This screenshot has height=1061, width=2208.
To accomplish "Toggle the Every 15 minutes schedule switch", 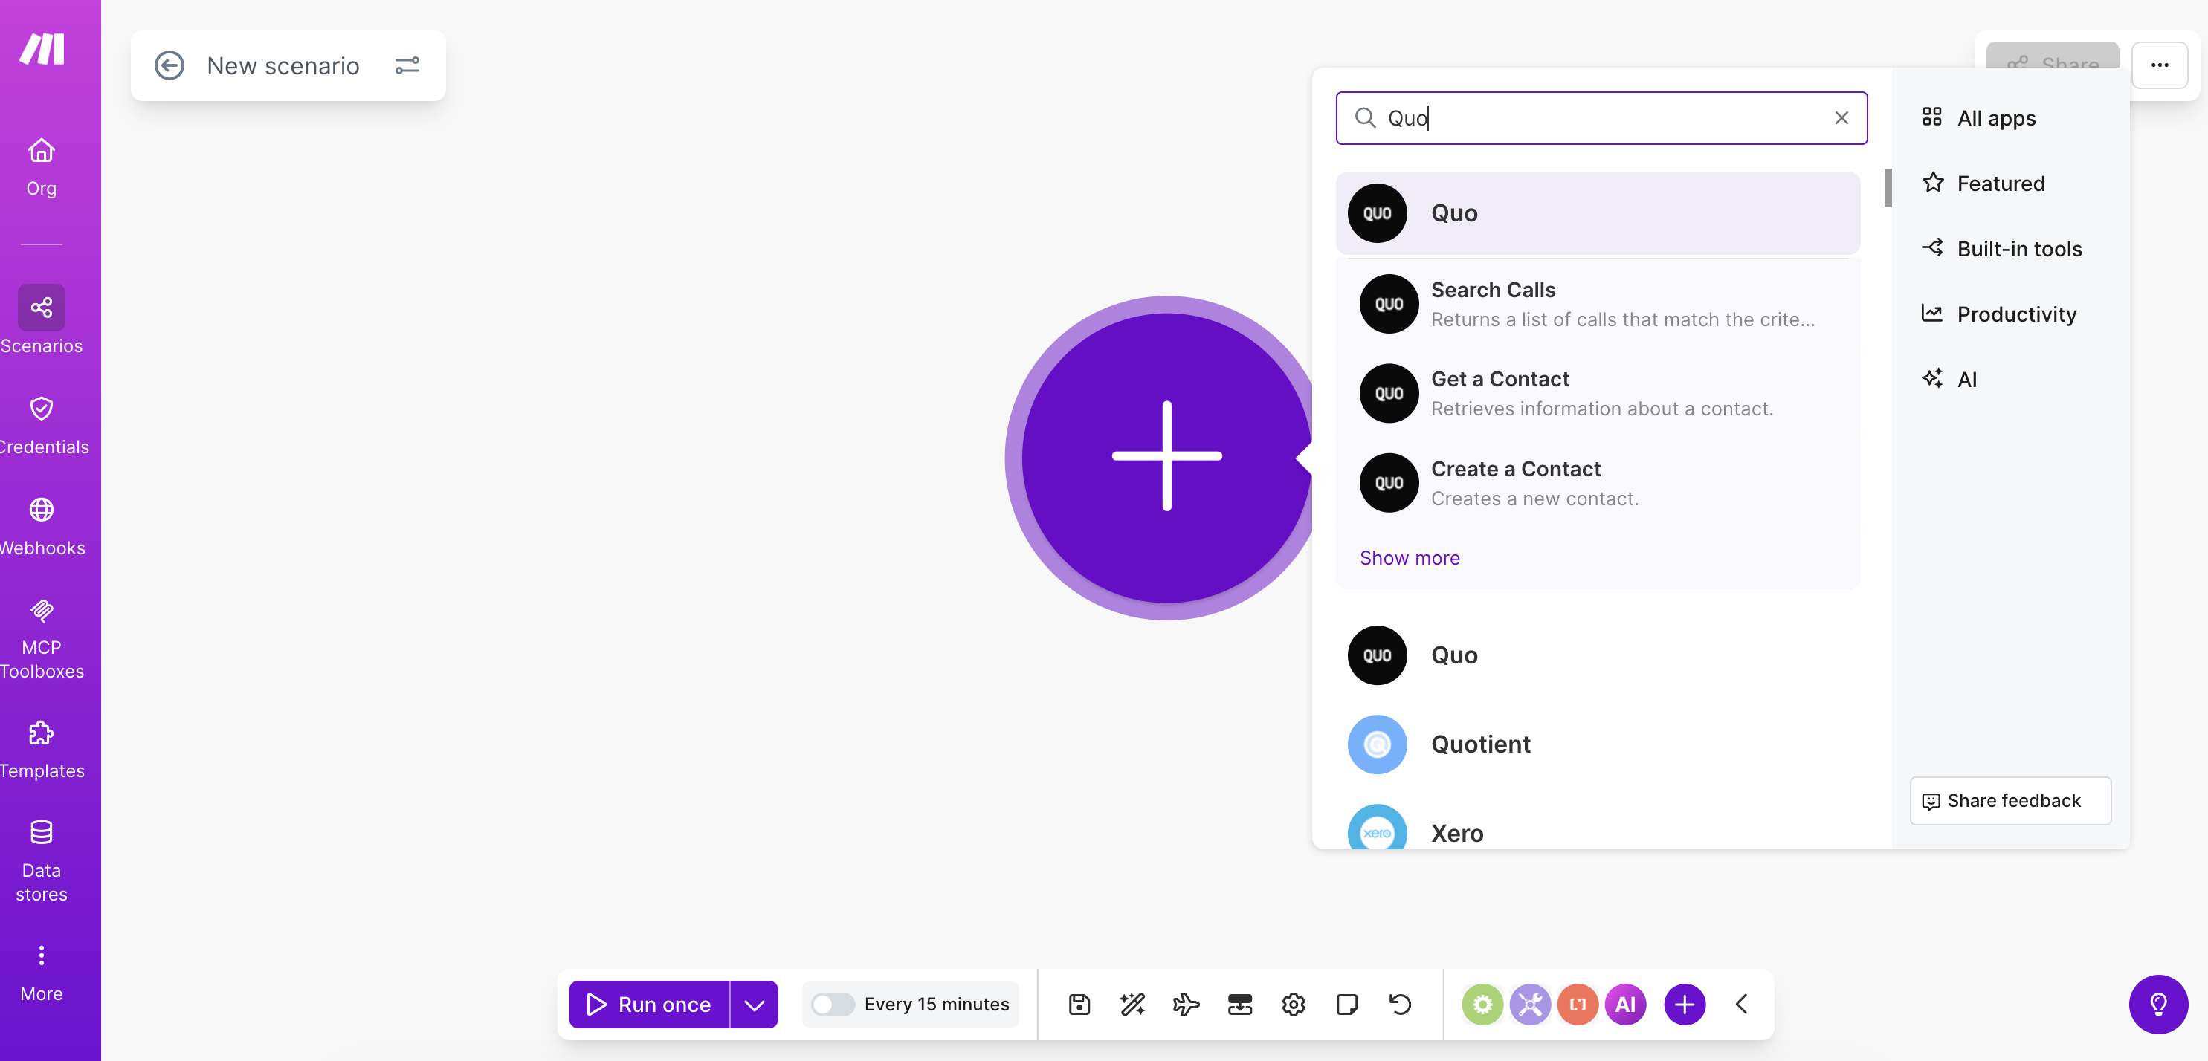I will 833,1004.
